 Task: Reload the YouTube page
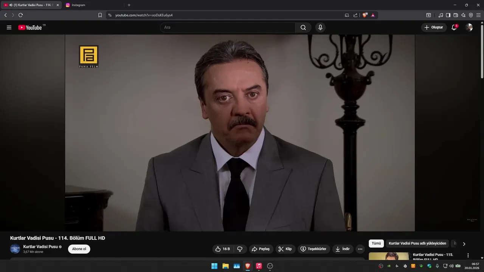point(21,15)
